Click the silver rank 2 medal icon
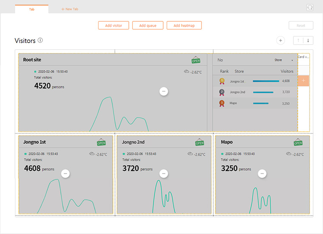 (222, 92)
